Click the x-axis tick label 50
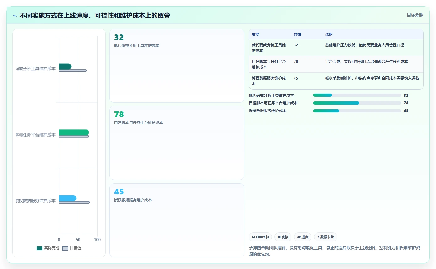 (78, 240)
